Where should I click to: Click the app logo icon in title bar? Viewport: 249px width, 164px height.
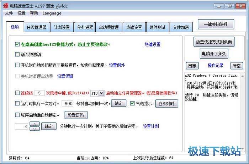tap(6, 5)
